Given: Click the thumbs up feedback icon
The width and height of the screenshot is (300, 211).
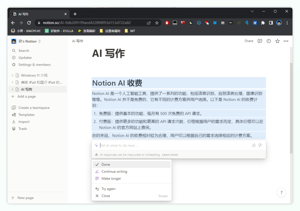Looking at the screenshot, I should coord(254,145).
